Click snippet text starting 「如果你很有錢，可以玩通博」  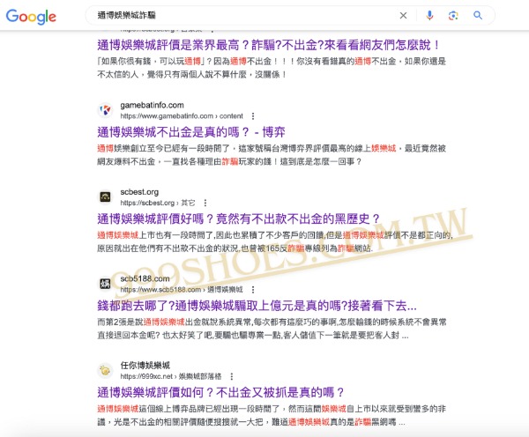click(272, 68)
